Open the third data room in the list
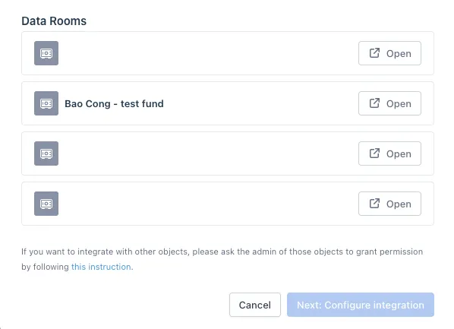This screenshot has height=329, width=454. click(389, 153)
